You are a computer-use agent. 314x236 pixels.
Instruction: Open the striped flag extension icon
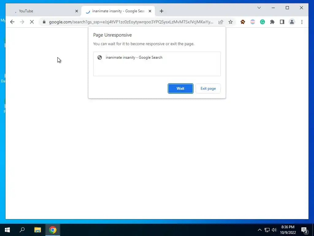(253, 22)
